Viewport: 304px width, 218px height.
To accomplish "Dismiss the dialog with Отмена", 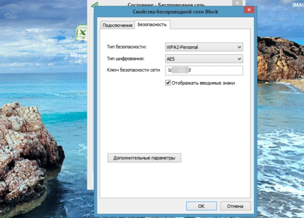I will point(235,206).
